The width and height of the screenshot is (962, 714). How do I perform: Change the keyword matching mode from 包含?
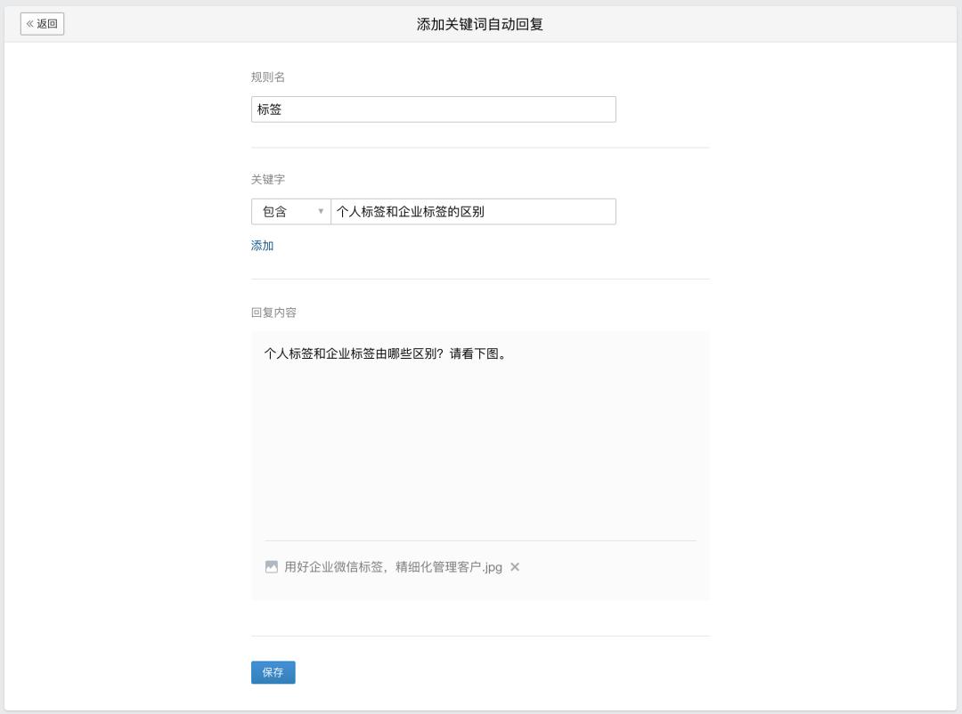(289, 211)
